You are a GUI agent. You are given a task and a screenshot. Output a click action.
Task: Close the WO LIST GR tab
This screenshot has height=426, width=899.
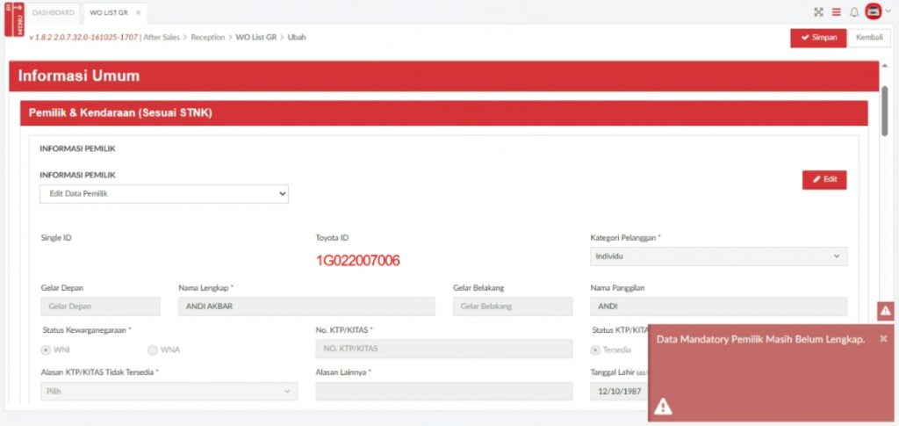pos(138,13)
